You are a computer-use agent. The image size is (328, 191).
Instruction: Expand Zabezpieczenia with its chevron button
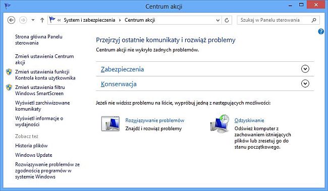click(x=305, y=69)
